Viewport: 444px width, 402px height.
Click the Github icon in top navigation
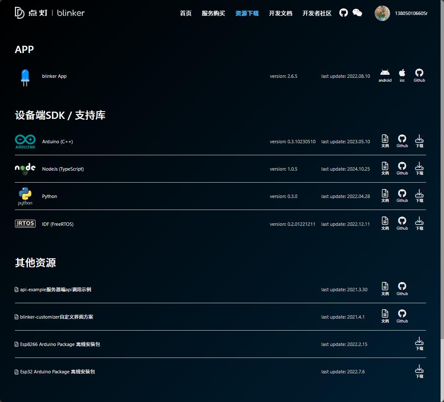(x=343, y=13)
